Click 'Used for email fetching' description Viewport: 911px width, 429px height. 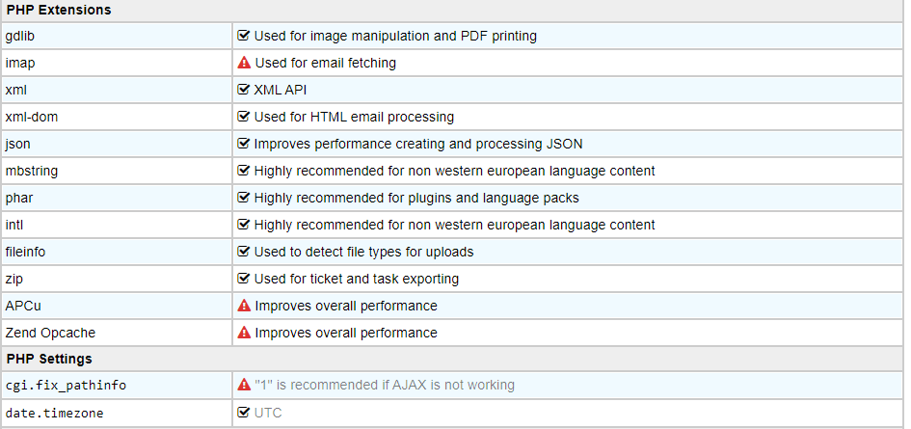(x=325, y=63)
